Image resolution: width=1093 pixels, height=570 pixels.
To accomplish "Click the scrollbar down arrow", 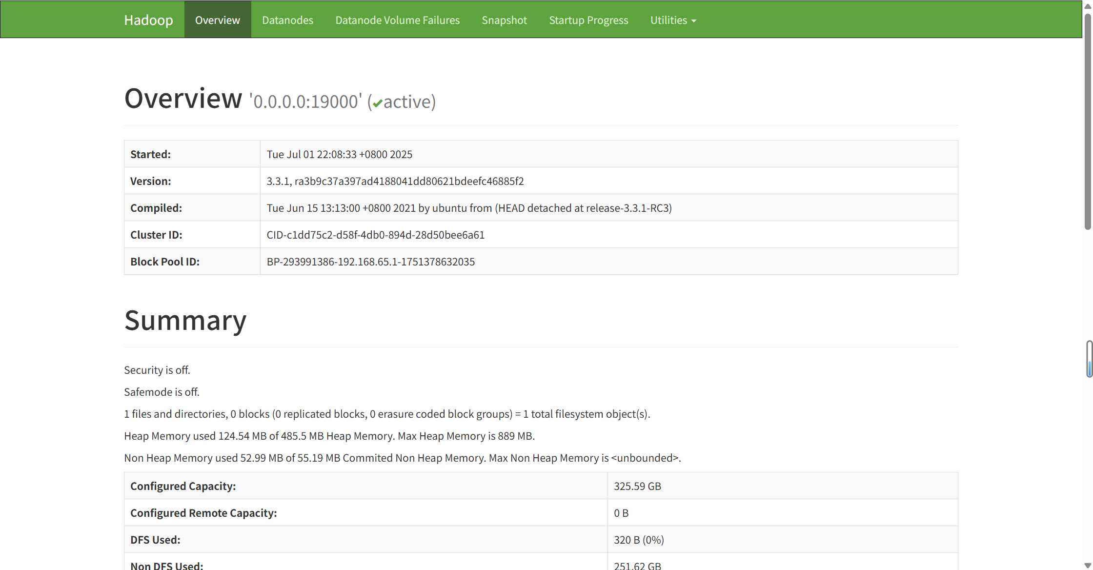I will tap(1088, 565).
